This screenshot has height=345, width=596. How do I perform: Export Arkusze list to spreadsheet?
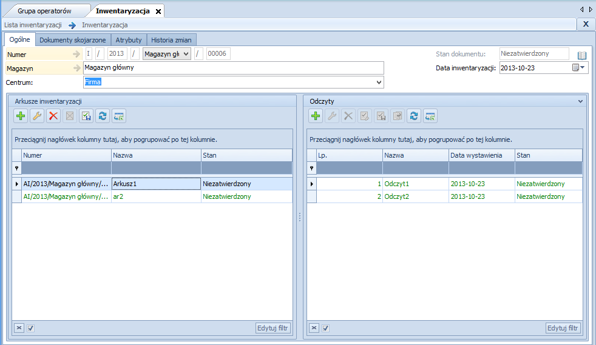pos(118,116)
